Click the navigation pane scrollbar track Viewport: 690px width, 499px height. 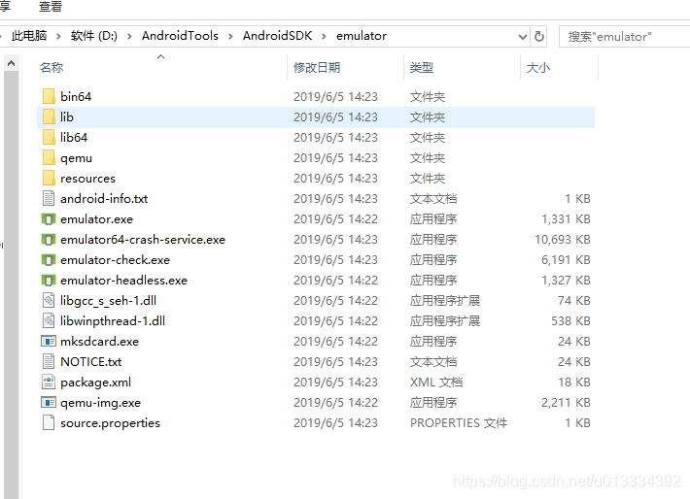11,284
